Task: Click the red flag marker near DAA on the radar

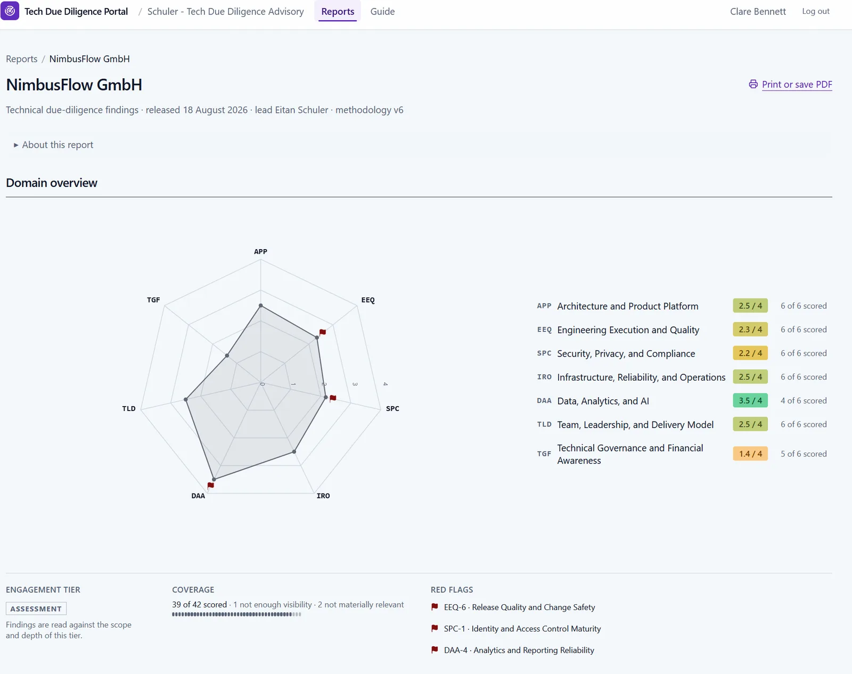Action: pyautogui.click(x=211, y=485)
